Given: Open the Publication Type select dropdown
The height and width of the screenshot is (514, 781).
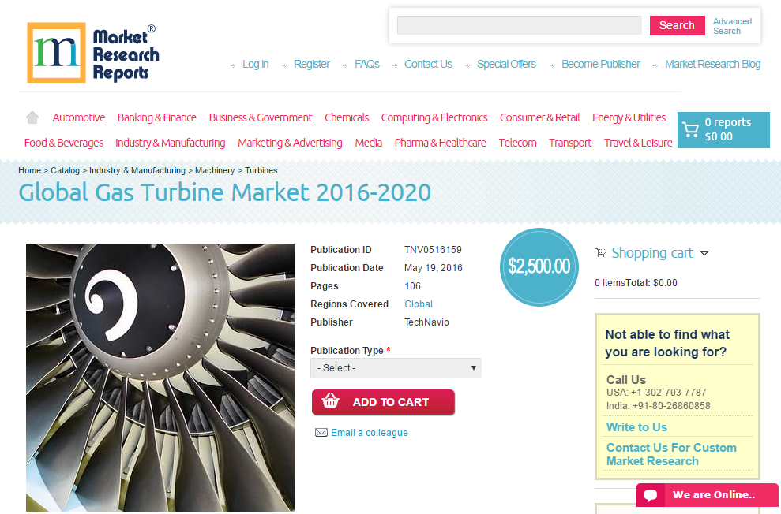Looking at the screenshot, I should [x=396, y=368].
